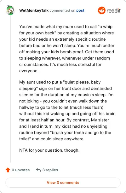Click the "NTA for your question, though." line

(49, 150)
